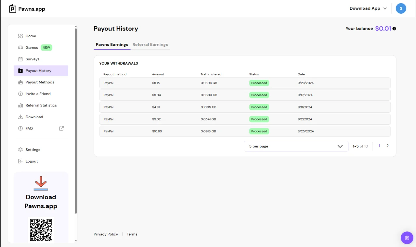This screenshot has height=247, width=416.
Task: Select pagination page 1
Action: 379,146
